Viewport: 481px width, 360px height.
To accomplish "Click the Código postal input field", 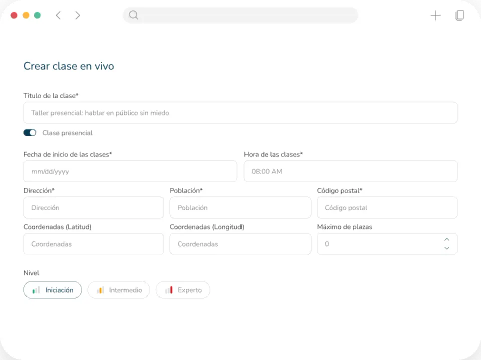I will click(x=387, y=207).
